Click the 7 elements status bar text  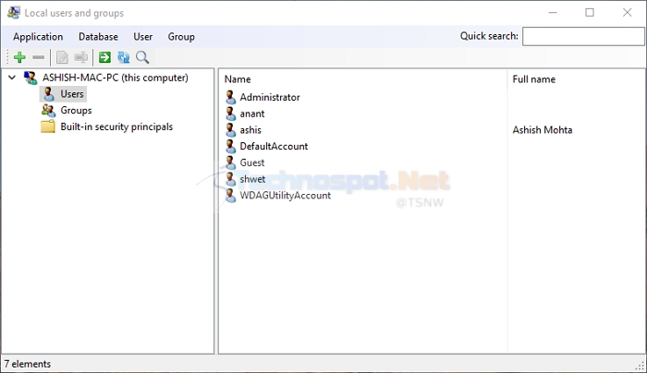(28, 364)
